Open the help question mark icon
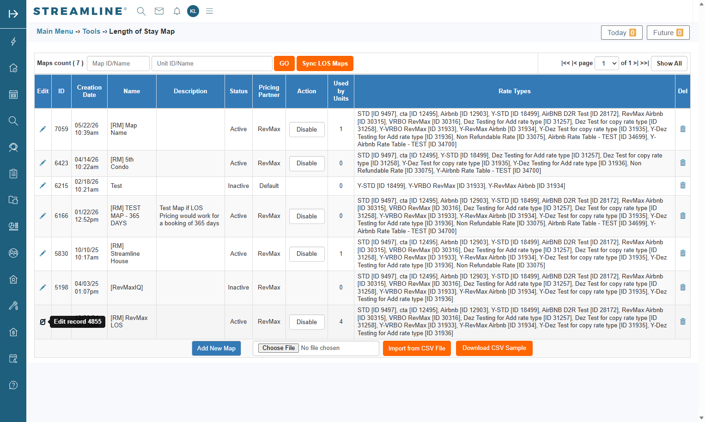Screen dimensions: 705x422 point(13,385)
